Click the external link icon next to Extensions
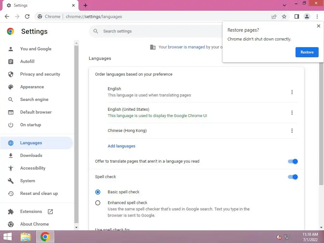The height and width of the screenshot is (243, 324). click(x=50, y=211)
